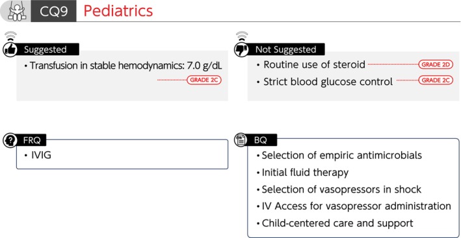Click the document BQ icon
This screenshot has width=461, height=238.
click(x=241, y=140)
